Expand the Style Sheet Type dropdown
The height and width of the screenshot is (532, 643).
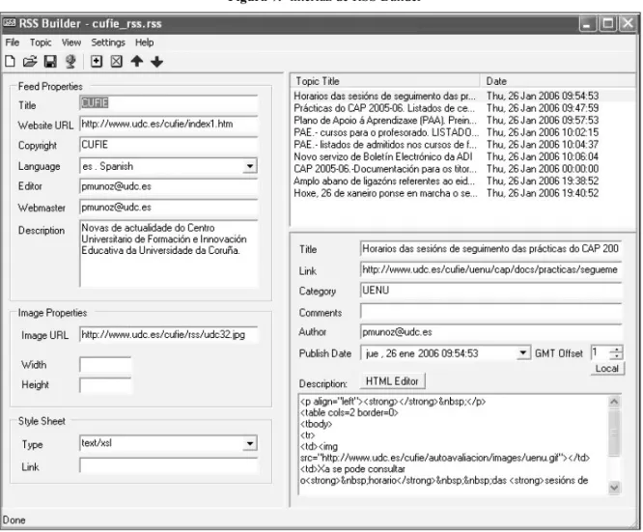tap(250, 443)
